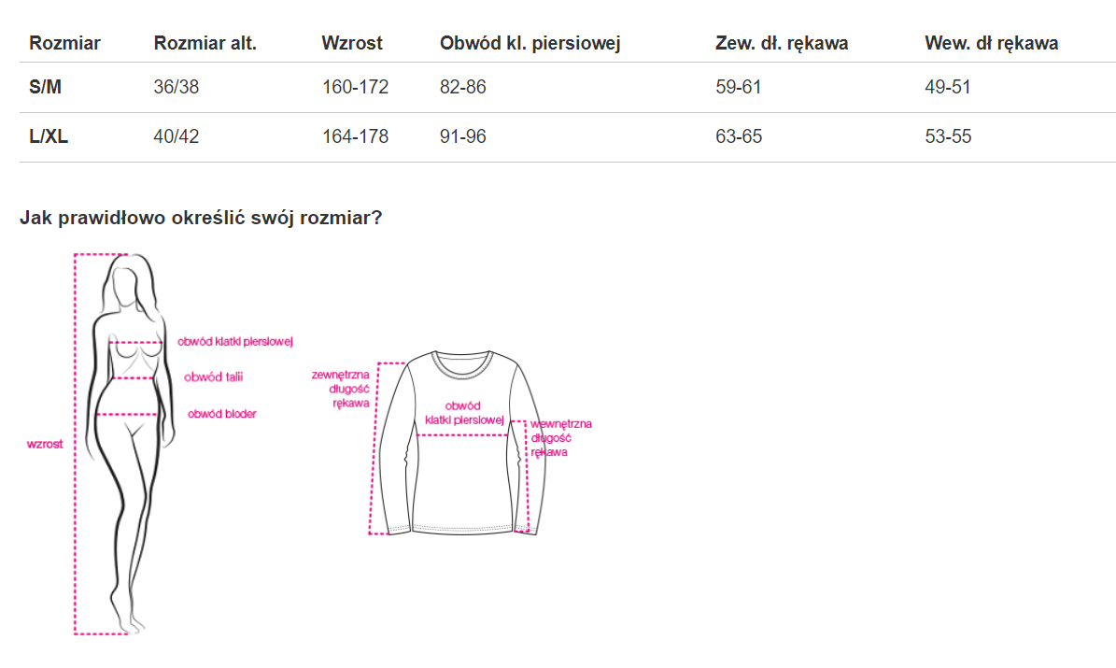Click 'wewnętrzna długość rękawa' diagram label

(x=559, y=438)
